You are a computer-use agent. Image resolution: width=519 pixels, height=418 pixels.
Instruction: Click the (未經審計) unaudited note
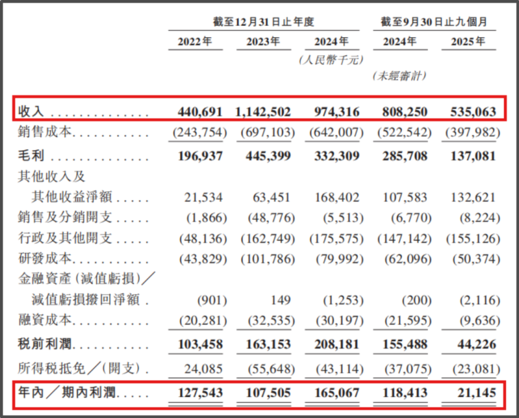[x=399, y=76]
